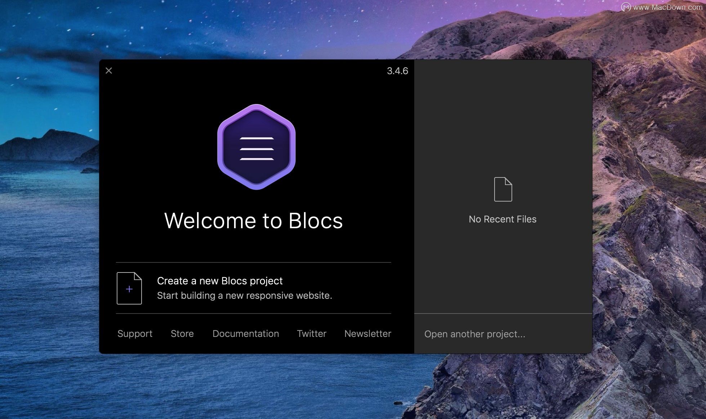Open the Support link
The image size is (706, 419).
coord(135,334)
